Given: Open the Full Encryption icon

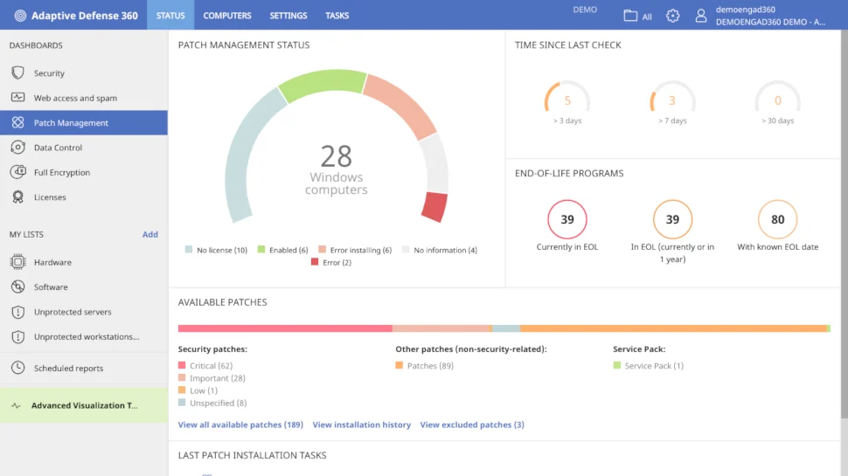Looking at the screenshot, I should (x=17, y=172).
